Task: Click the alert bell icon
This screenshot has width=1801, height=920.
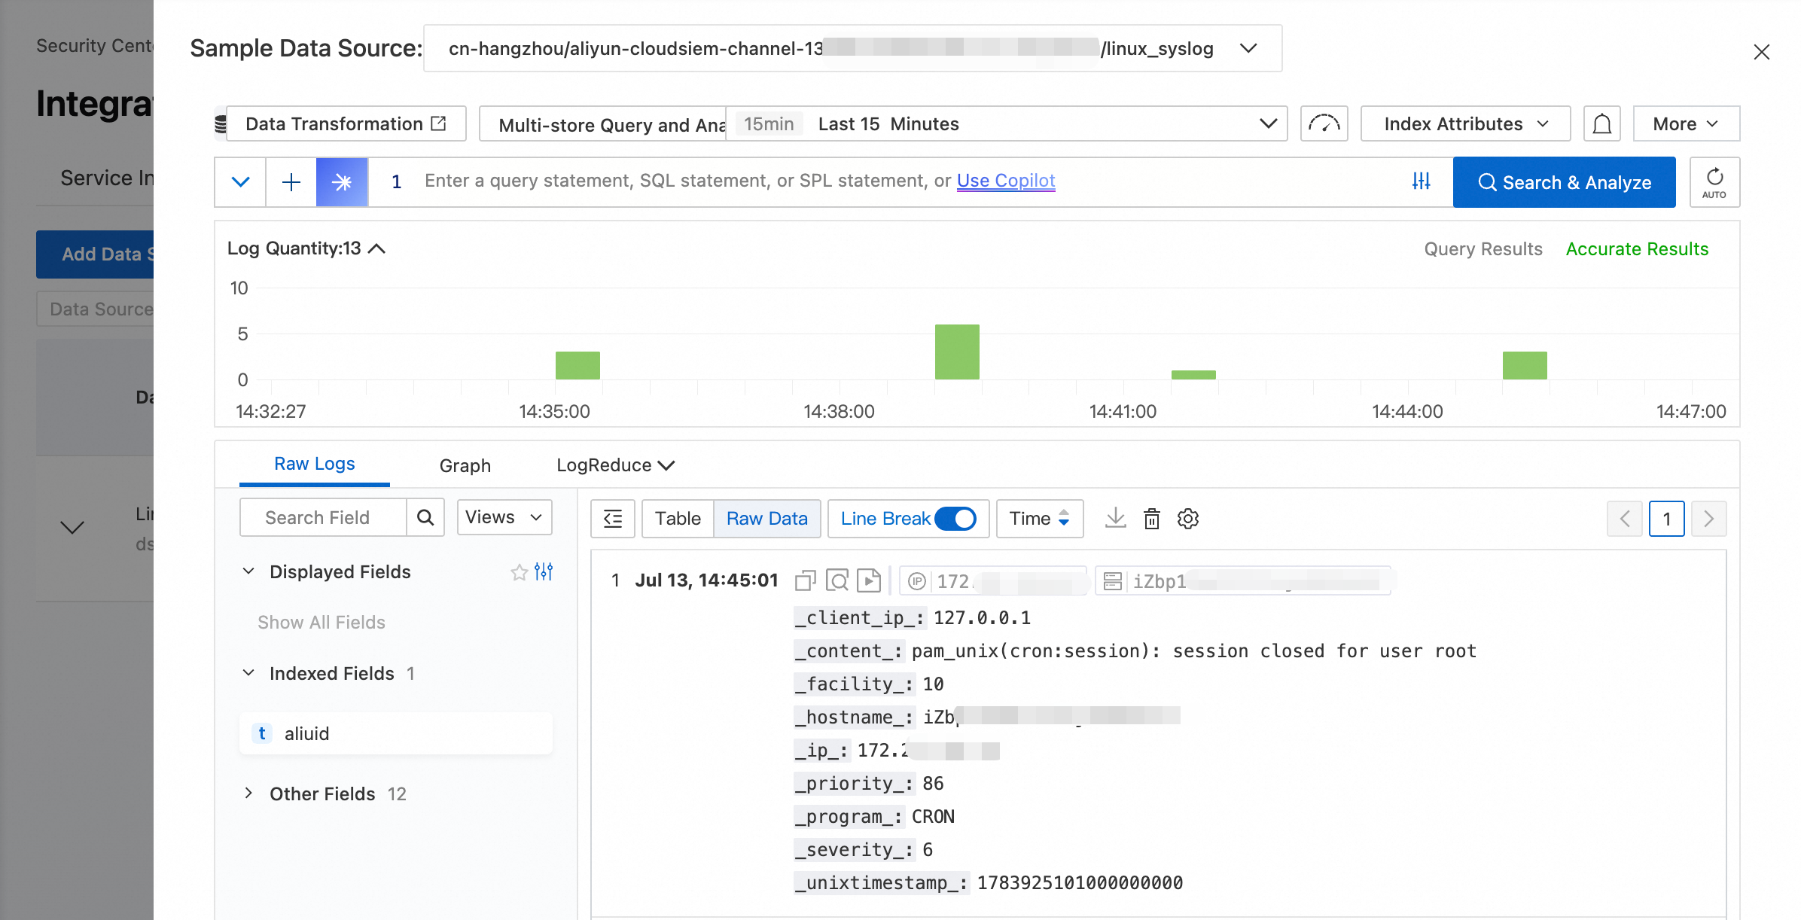Action: click(x=1601, y=123)
